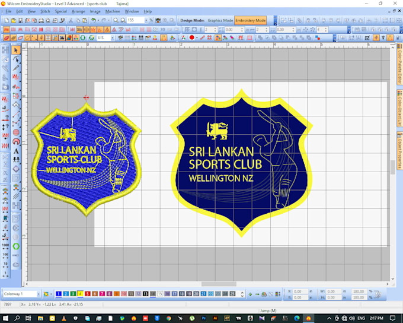
Task: Select red color swatch 5
Action: (87, 294)
